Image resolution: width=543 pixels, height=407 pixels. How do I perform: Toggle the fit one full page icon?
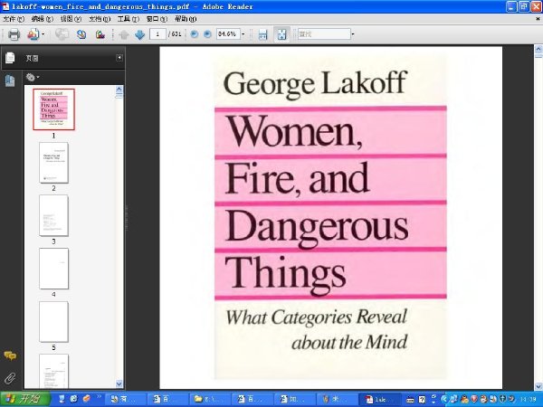[281, 34]
